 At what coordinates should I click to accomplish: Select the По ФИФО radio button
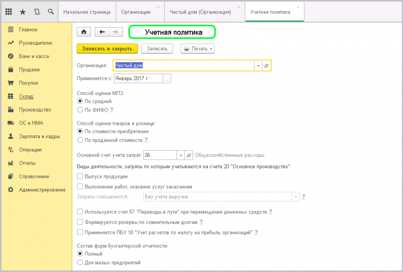coord(80,110)
